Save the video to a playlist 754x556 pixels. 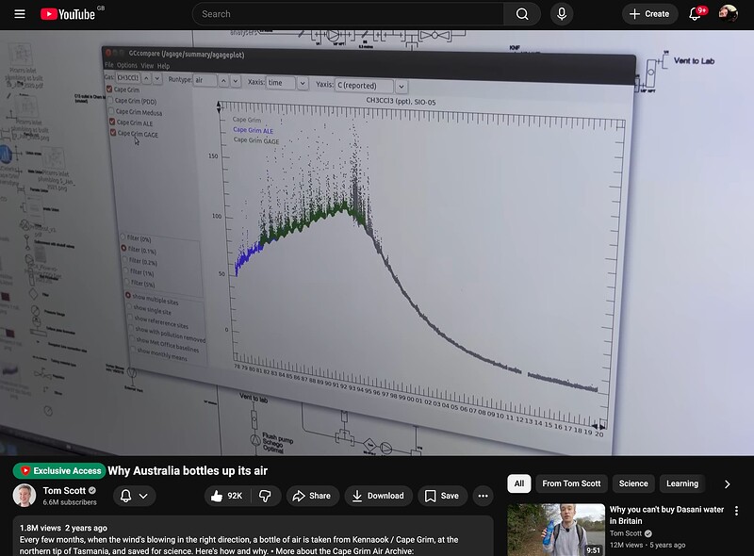pos(440,496)
